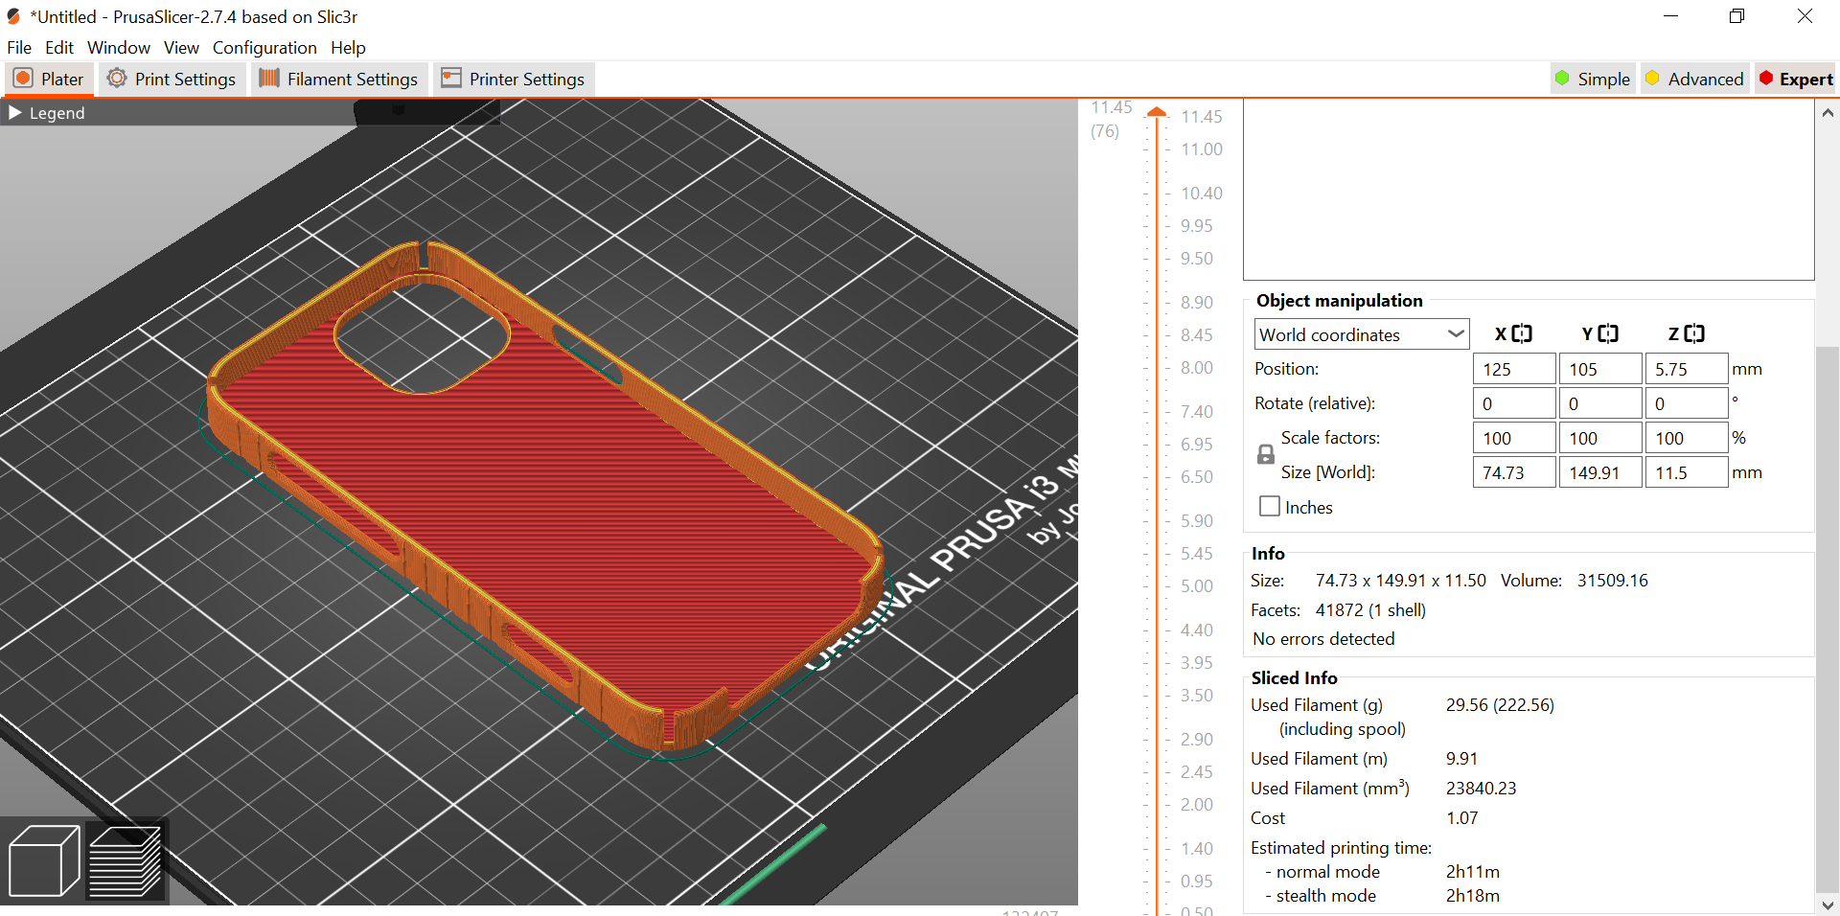Click the sidebar scroll down arrow
This screenshot has width=1840, height=916.
tap(1828, 905)
